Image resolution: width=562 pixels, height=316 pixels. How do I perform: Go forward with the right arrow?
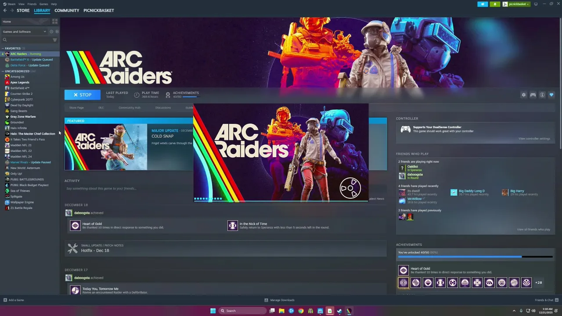11,11
